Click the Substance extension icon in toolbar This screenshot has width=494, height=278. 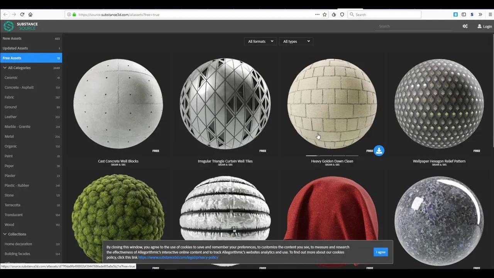click(455, 14)
